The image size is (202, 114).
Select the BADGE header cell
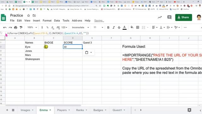(53, 42)
